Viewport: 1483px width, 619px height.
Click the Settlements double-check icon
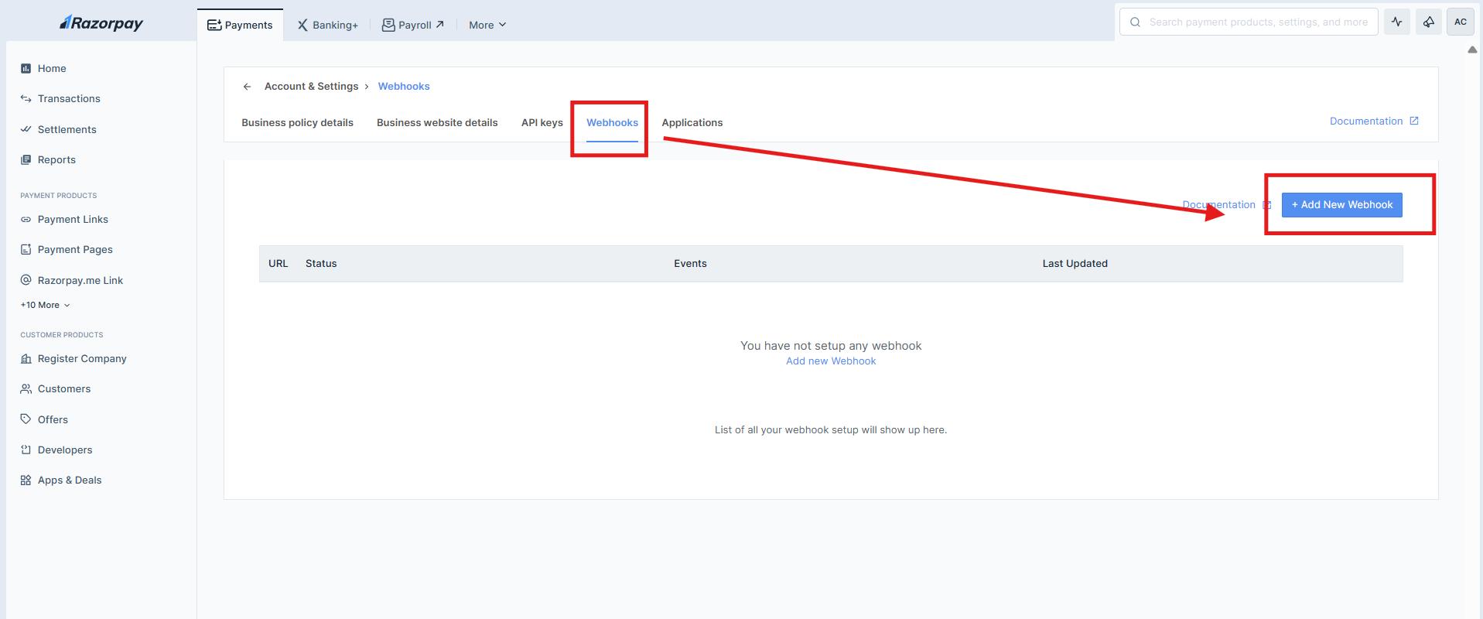pos(26,129)
